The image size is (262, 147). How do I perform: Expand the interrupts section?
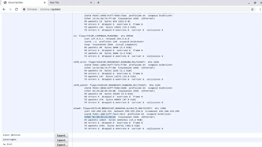(62, 140)
